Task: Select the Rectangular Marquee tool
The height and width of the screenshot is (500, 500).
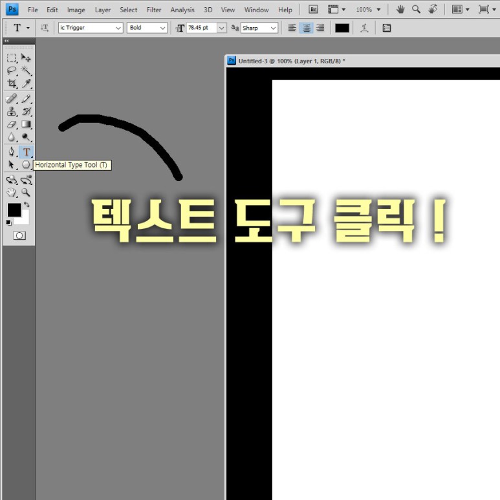Action: tap(12, 58)
